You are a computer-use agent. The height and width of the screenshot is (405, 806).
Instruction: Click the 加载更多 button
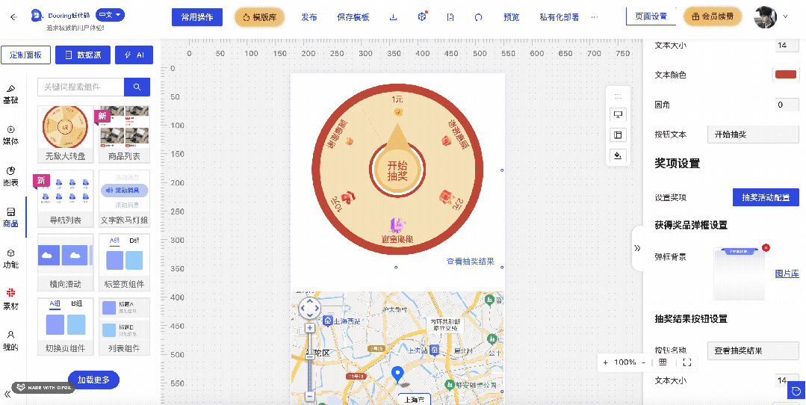click(93, 380)
